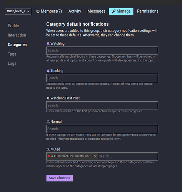Open the Members(7) tab

(x=49, y=12)
